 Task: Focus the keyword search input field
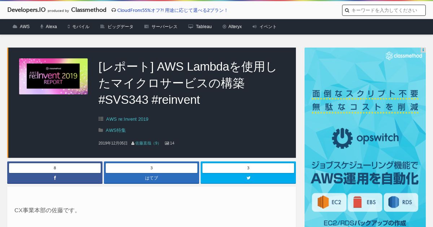coord(384,10)
